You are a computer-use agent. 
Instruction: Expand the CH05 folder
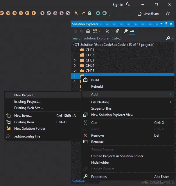pyautogui.click(x=75, y=71)
